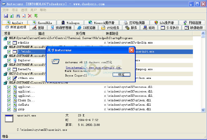Open the 用户 menu

pos(33,10)
